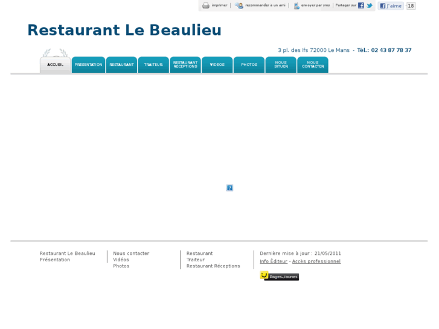Click footer link Restaurant Réceptions
This screenshot has height=329, width=439.
click(x=213, y=266)
